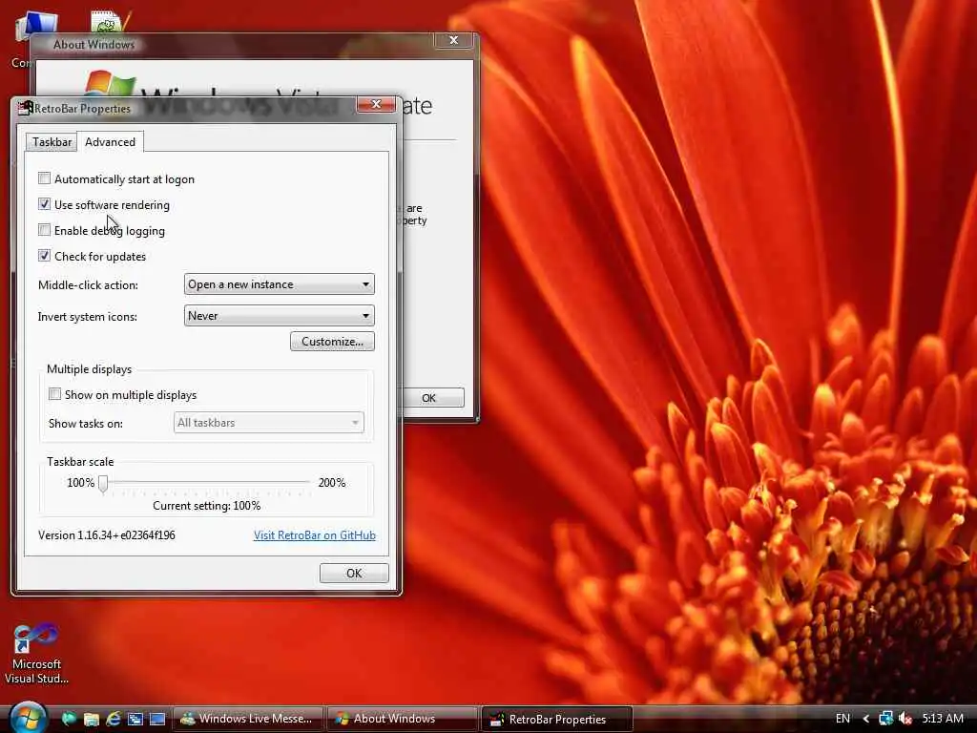Screen dimensions: 977x733
Task: Switch to the Taskbar tab
Action: coord(52,142)
